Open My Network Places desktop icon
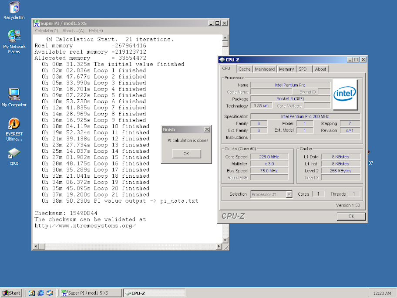 (14, 42)
